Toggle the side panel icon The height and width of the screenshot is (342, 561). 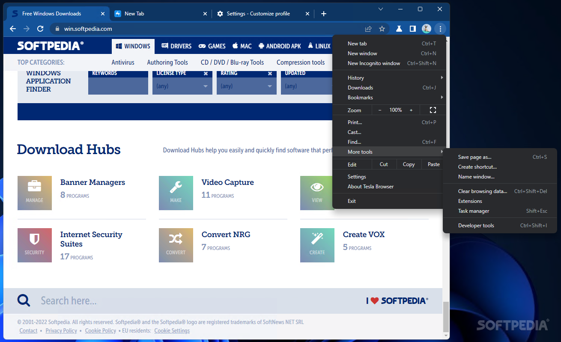coord(412,29)
